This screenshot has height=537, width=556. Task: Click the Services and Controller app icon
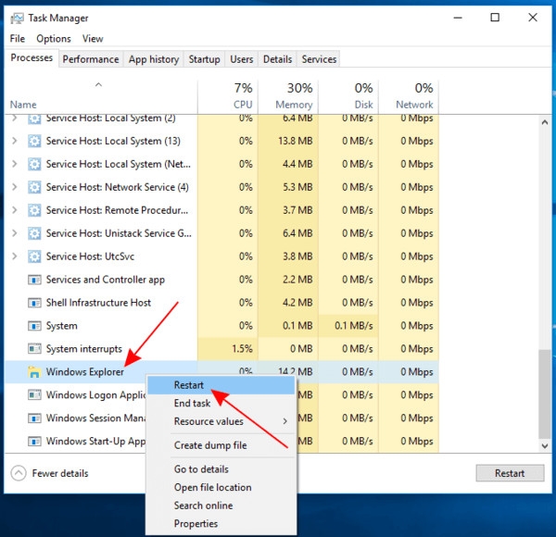point(34,280)
